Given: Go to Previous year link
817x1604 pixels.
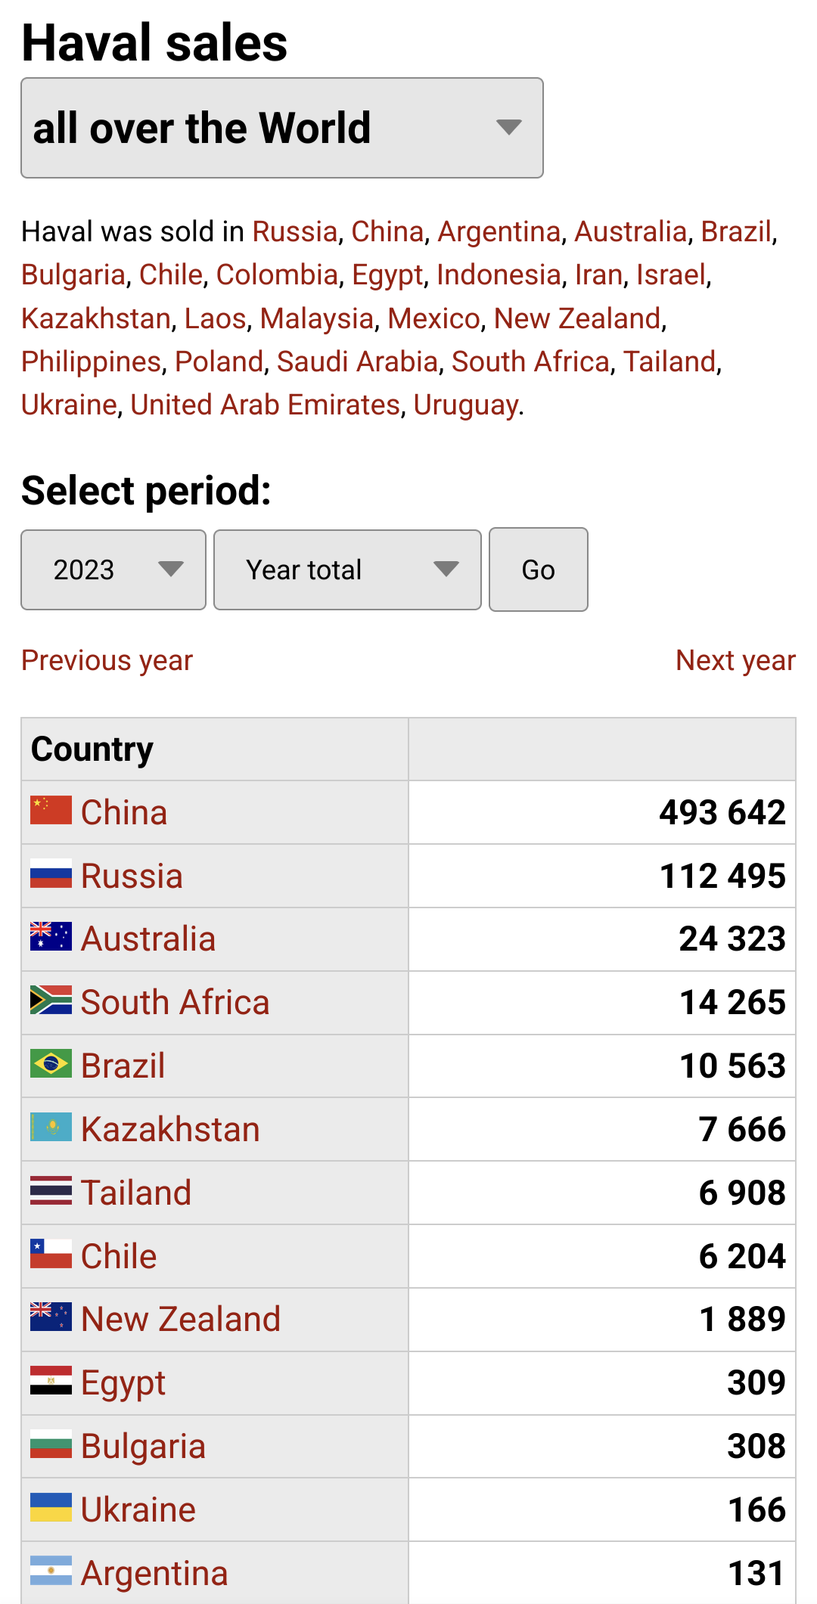Looking at the screenshot, I should point(107,660).
